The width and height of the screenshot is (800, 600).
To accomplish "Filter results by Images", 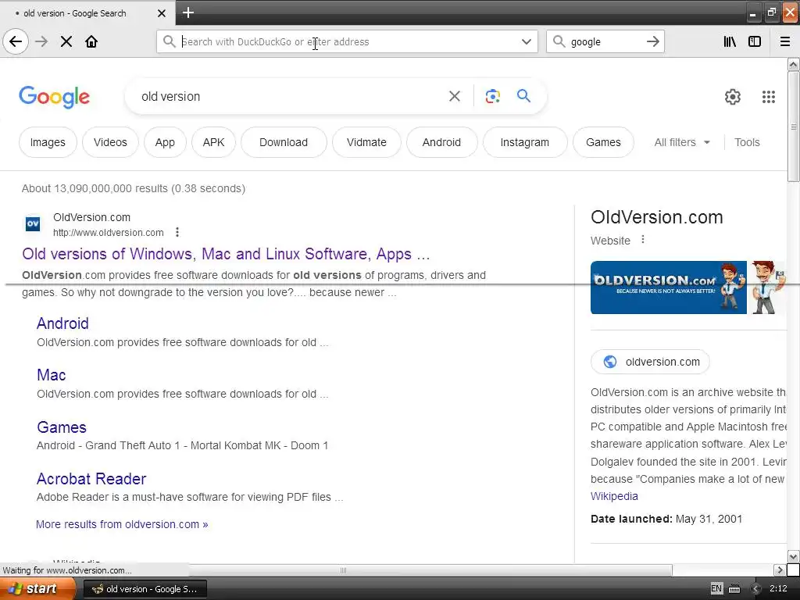I will click(48, 142).
